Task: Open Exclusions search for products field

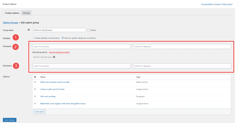Action: [81, 66]
